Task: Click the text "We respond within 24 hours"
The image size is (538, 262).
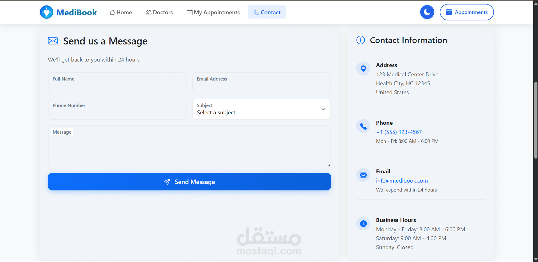Action: click(x=406, y=190)
